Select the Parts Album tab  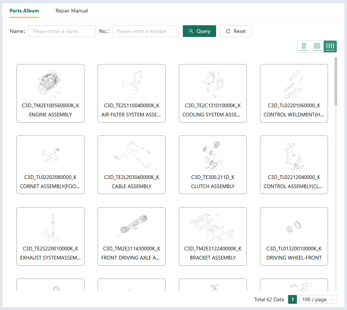pos(24,11)
